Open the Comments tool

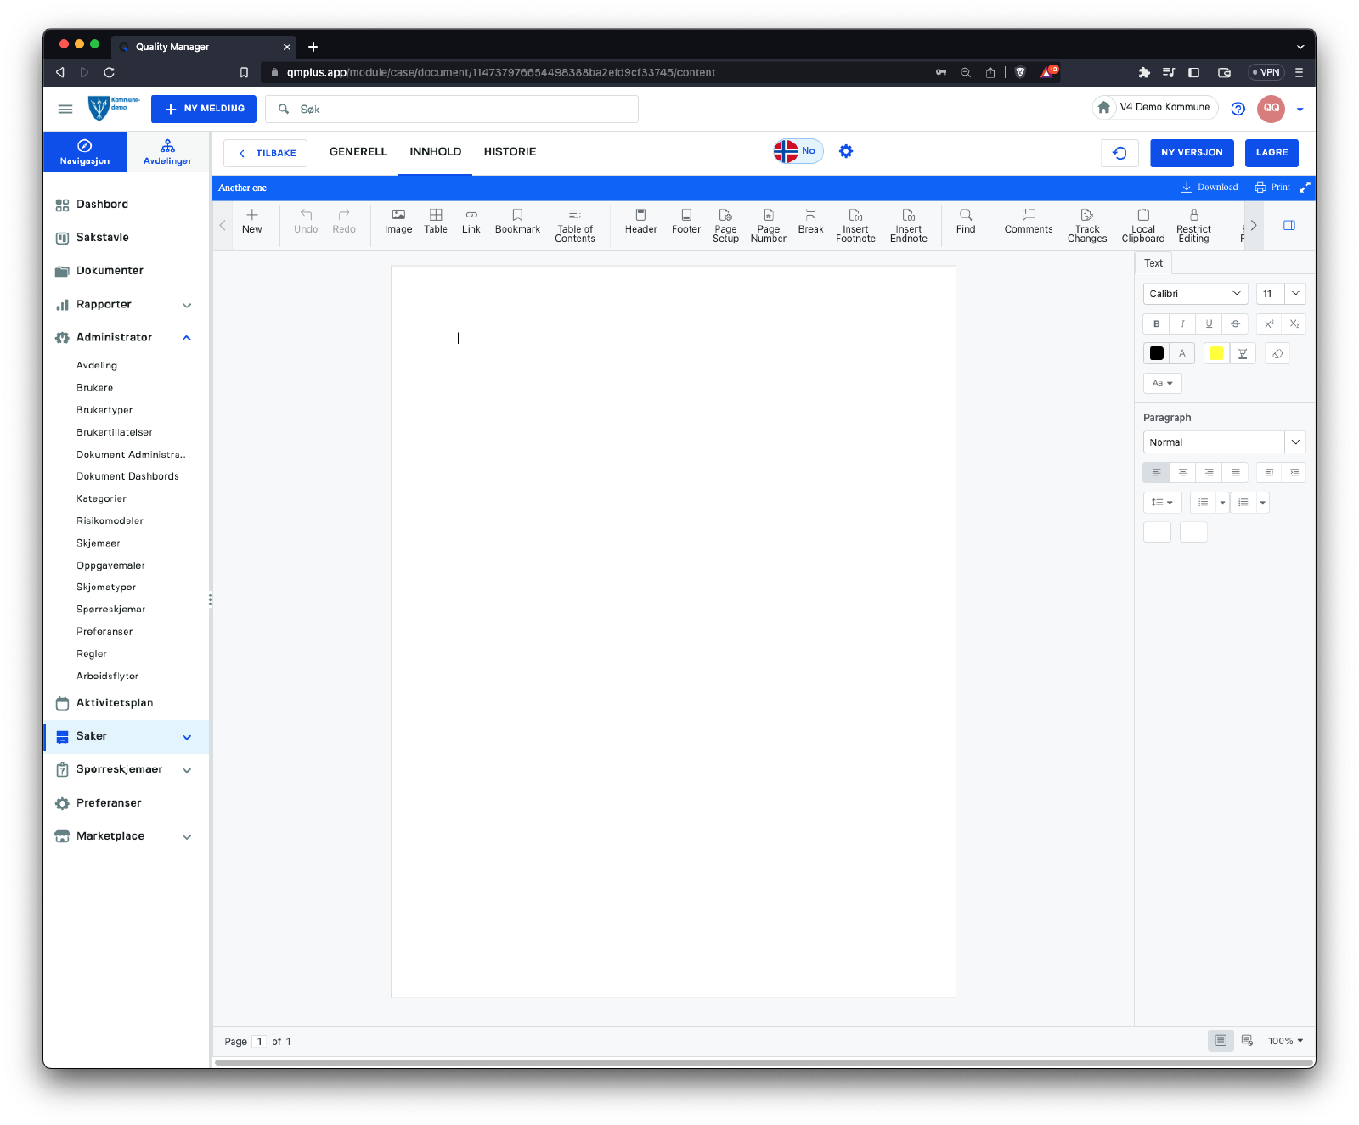(1028, 222)
